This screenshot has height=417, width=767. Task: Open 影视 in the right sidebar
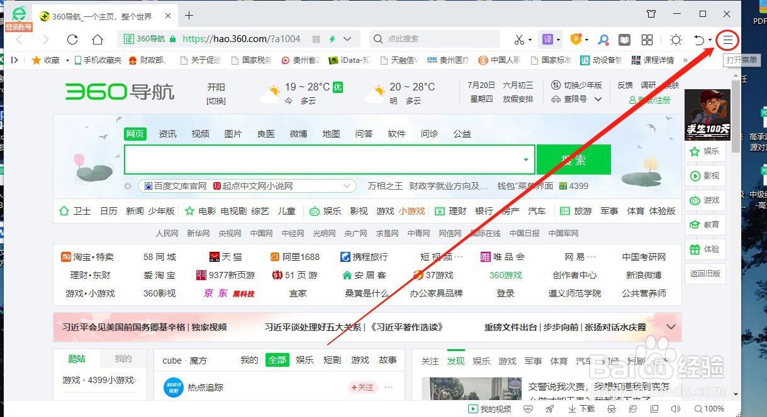[x=704, y=176]
